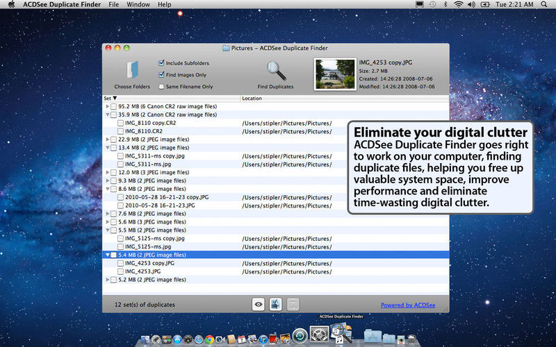
Task: Click the Choose Folders label
Action: [132, 86]
